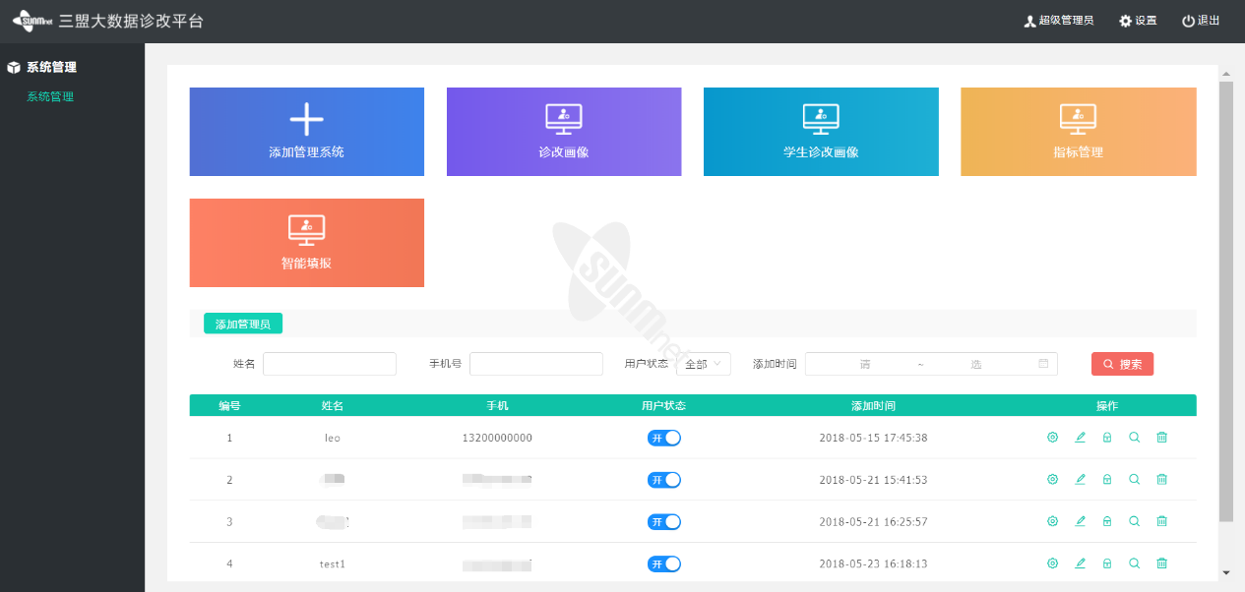Click the edit pencil icon for test1
Image resolution: width=1245 pixels, height=592 pixels.
(1080, 563)
